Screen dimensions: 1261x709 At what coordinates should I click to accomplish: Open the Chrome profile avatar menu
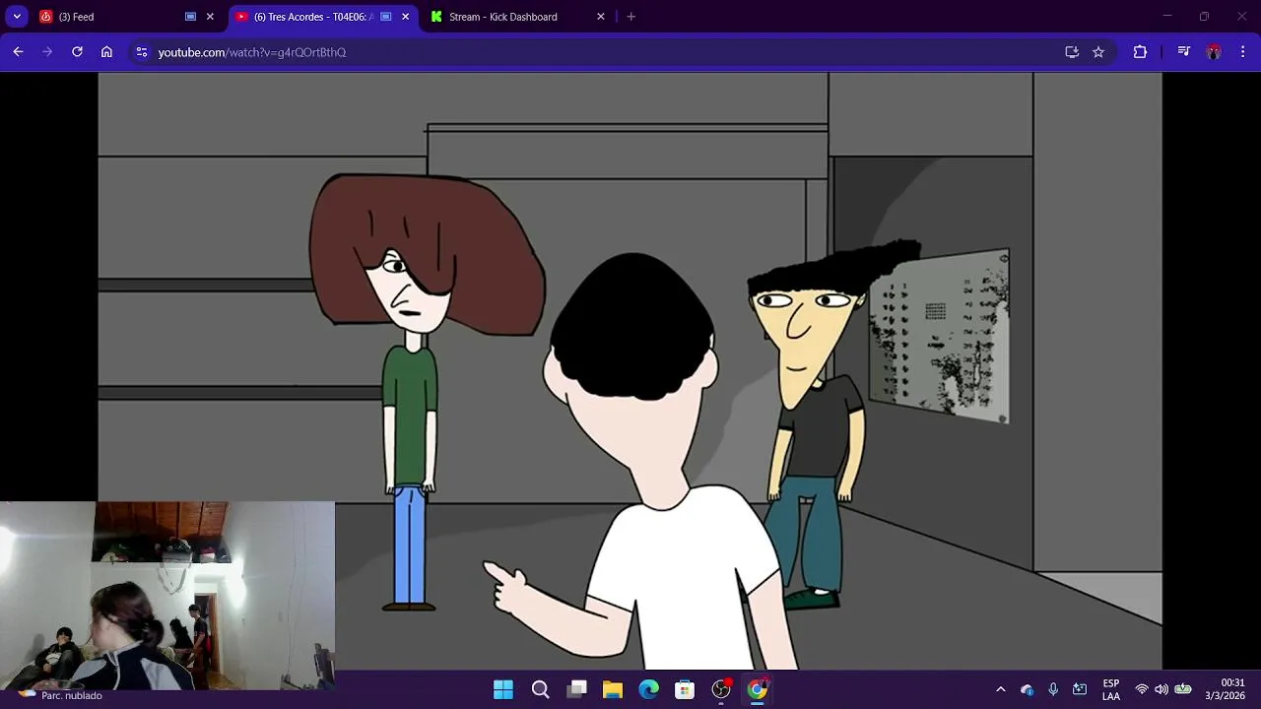pyautogui.click(x=1214, y=52)
